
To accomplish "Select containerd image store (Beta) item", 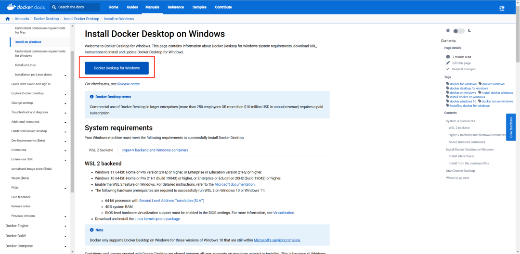I will pyautogui.click(x=31, y=169).
